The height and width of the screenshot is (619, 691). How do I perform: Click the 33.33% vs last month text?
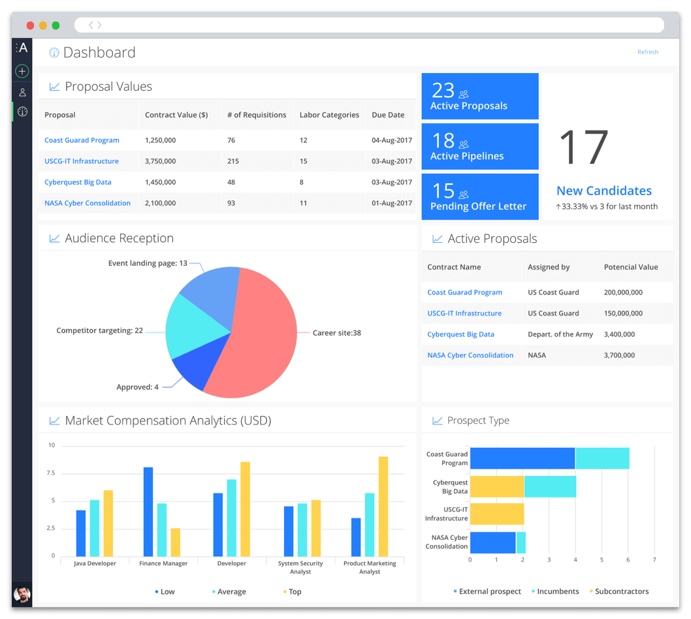pos(607,206)
